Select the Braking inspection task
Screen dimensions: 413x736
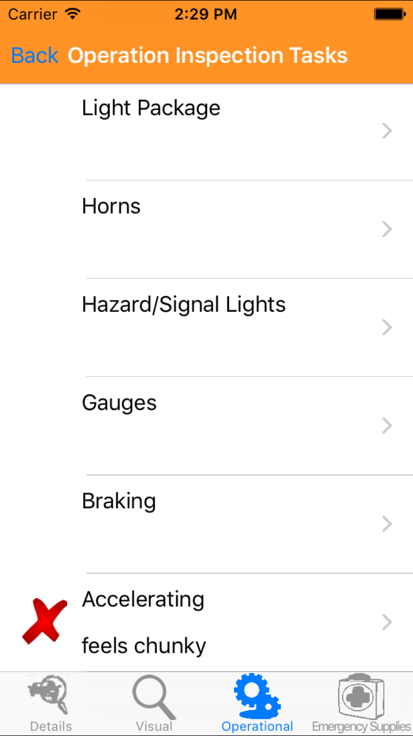pyautogui.click(x=119, y=501)
